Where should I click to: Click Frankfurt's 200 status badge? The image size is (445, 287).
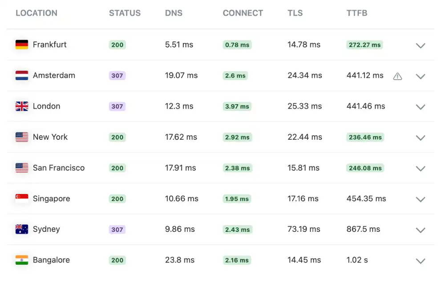[117, 44]
